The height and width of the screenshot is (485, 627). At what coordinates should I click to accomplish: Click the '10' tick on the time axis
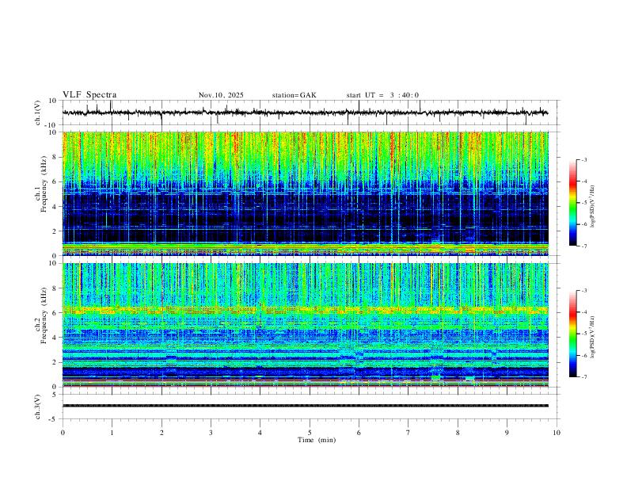(x=557, y=433)
